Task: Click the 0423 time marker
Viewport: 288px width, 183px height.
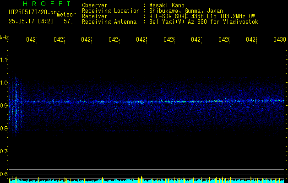Action: coord(87,40)
